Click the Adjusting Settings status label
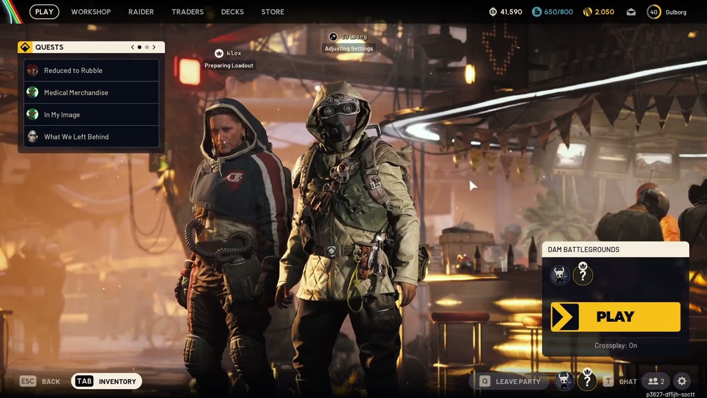The width and height of the screenshot is (707, 398). 349,49
